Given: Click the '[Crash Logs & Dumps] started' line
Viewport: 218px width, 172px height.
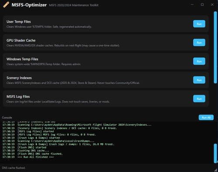Looking at the screenshot, I should (31, 138).
